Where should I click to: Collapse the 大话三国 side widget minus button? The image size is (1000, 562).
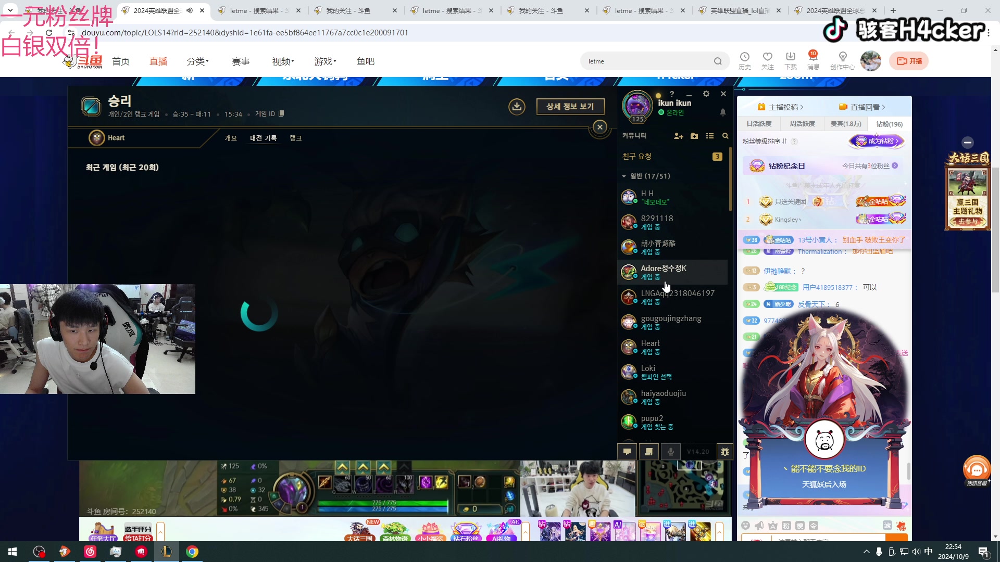[968, 143]
